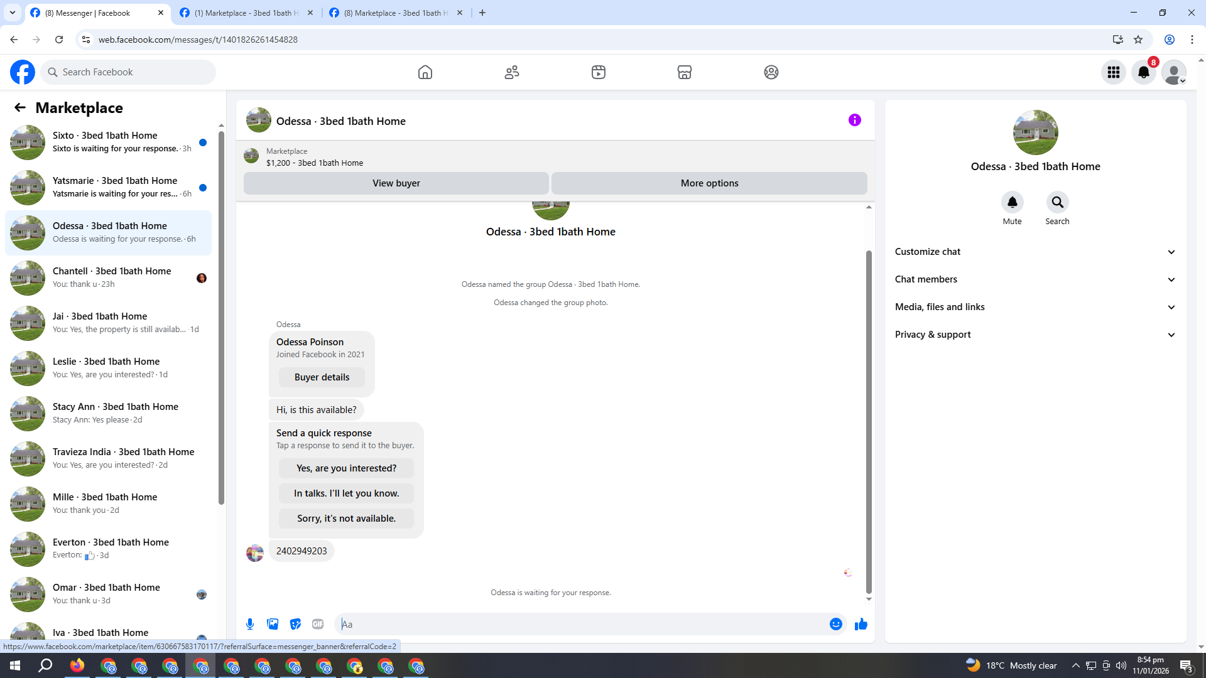The height and width of the screenshot is (678, 1206).
Task: Open Facebook Home icon in top navigation
Action: click(425, 72)
